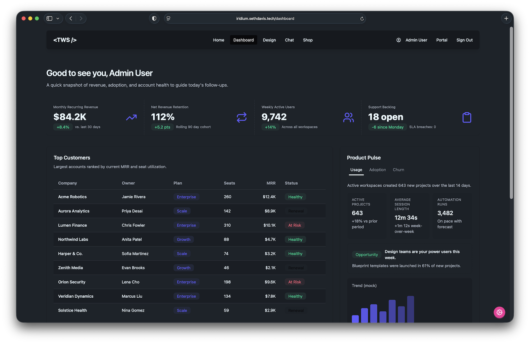Click the tallest bar in Trend chart
Image resolution: width=530 pixels, height=344 pixels.
[x=410, y=309]
